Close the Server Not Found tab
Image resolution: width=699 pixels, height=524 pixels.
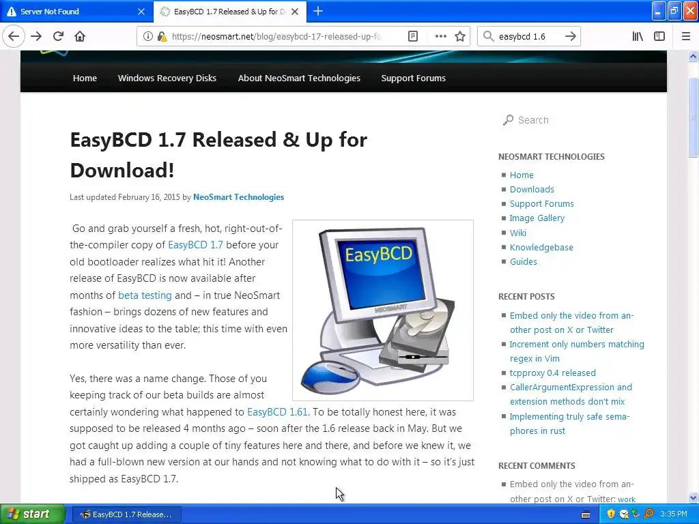click(141, 12)
